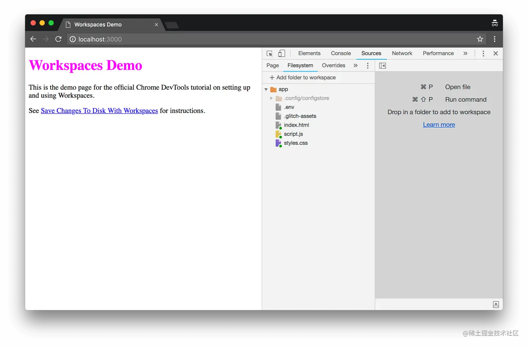Screen dimensions: 528x346
Task: Open the Chrome main menu
Action: 494,39
